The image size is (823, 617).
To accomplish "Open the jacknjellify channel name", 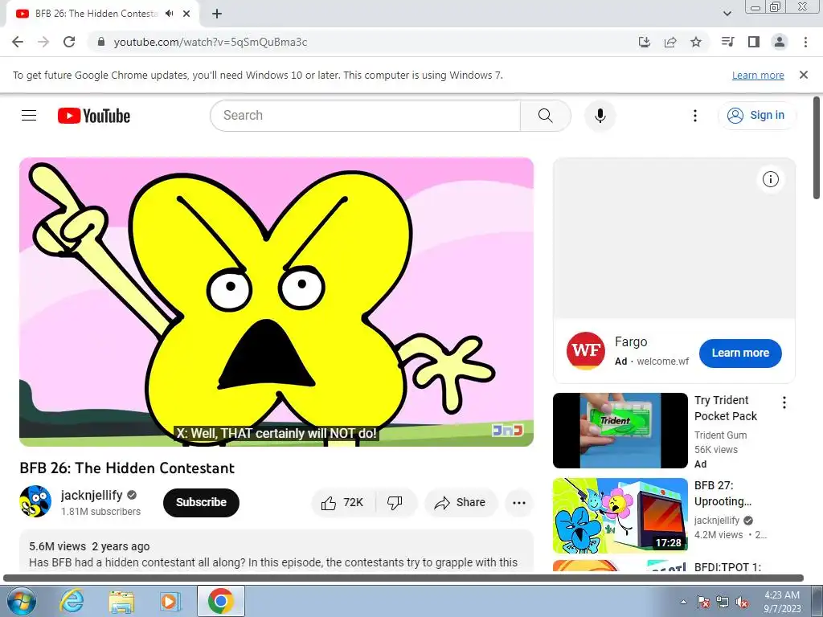I will click(x=92, y=495).
